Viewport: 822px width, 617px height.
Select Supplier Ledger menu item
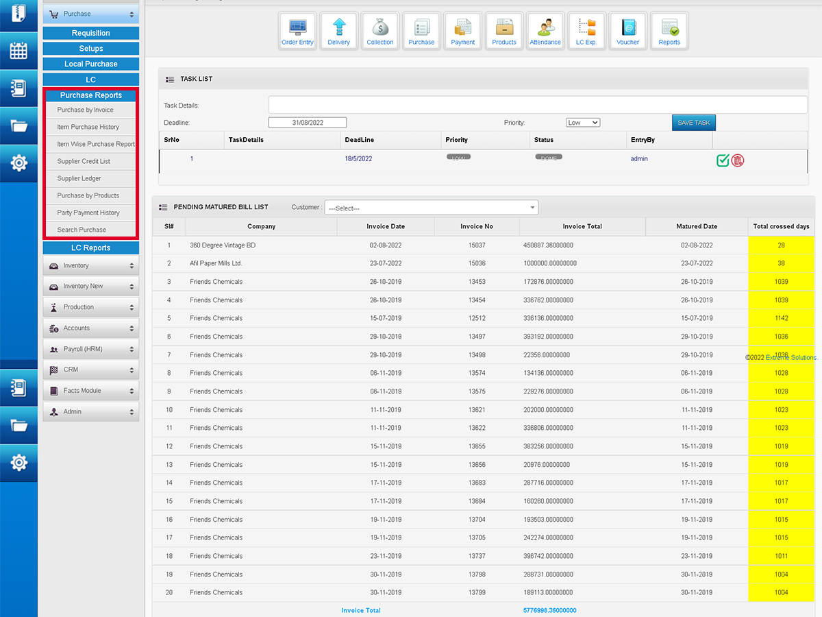pos(79,178)
